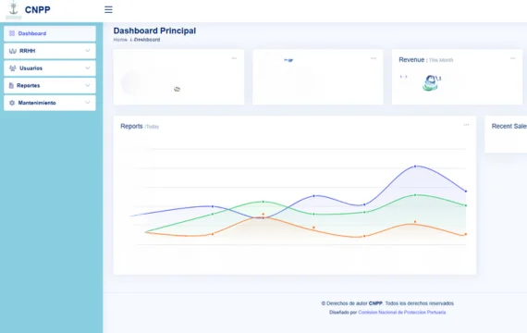Expand the Reportes menu chevron
Viewport: 527px width, 333px height.
point(88,85)
